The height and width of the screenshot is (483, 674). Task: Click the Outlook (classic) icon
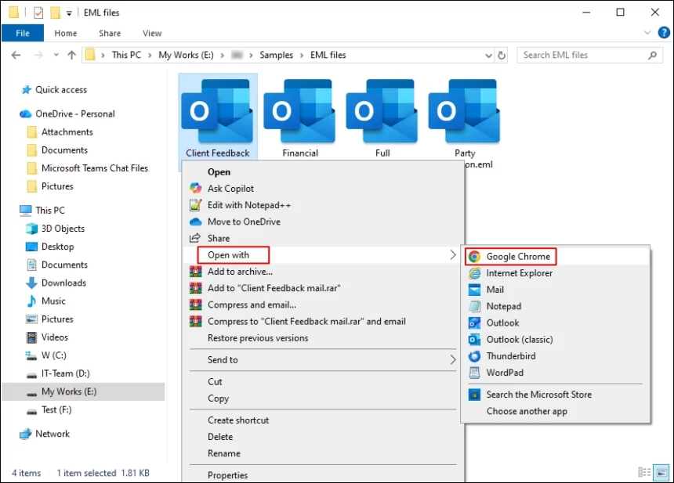tap(474, 340)
